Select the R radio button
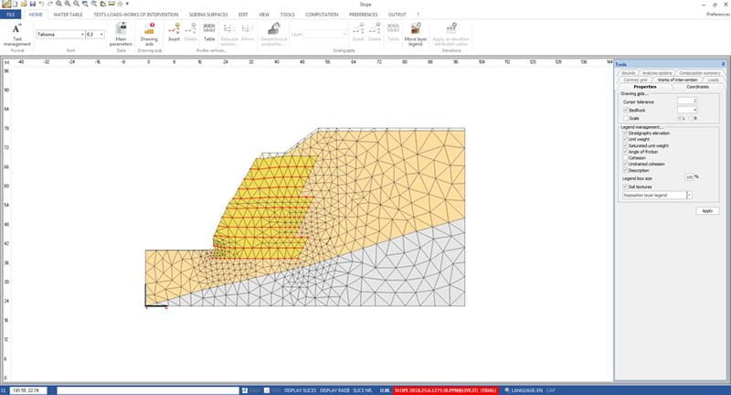This screenshot has width=731, height=395. (x=691, y=118)
